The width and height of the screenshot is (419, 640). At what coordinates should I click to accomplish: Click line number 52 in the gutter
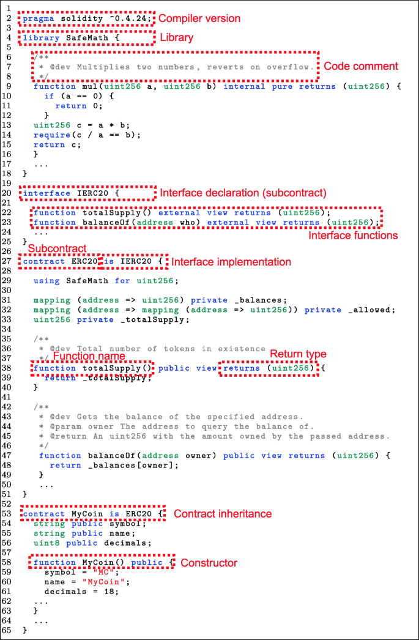[x=7, y=505]
